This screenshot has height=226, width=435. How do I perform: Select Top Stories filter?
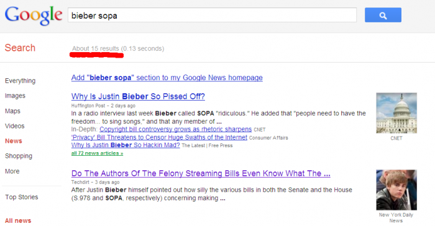pos(21,197)
